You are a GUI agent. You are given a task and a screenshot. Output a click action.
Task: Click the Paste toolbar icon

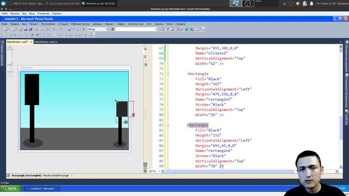coord(47,29)
